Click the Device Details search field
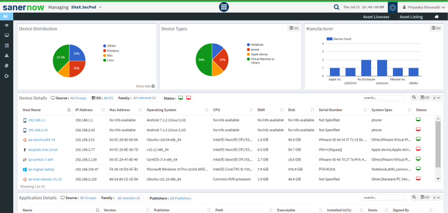The image size is (448, 213). click(x=384, y=98)
